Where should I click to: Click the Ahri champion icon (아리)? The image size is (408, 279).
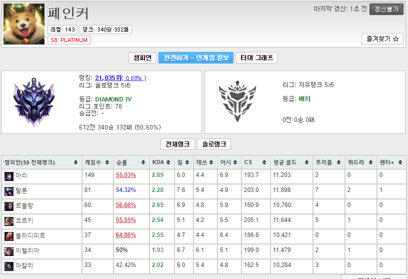[x=9, y=176]
